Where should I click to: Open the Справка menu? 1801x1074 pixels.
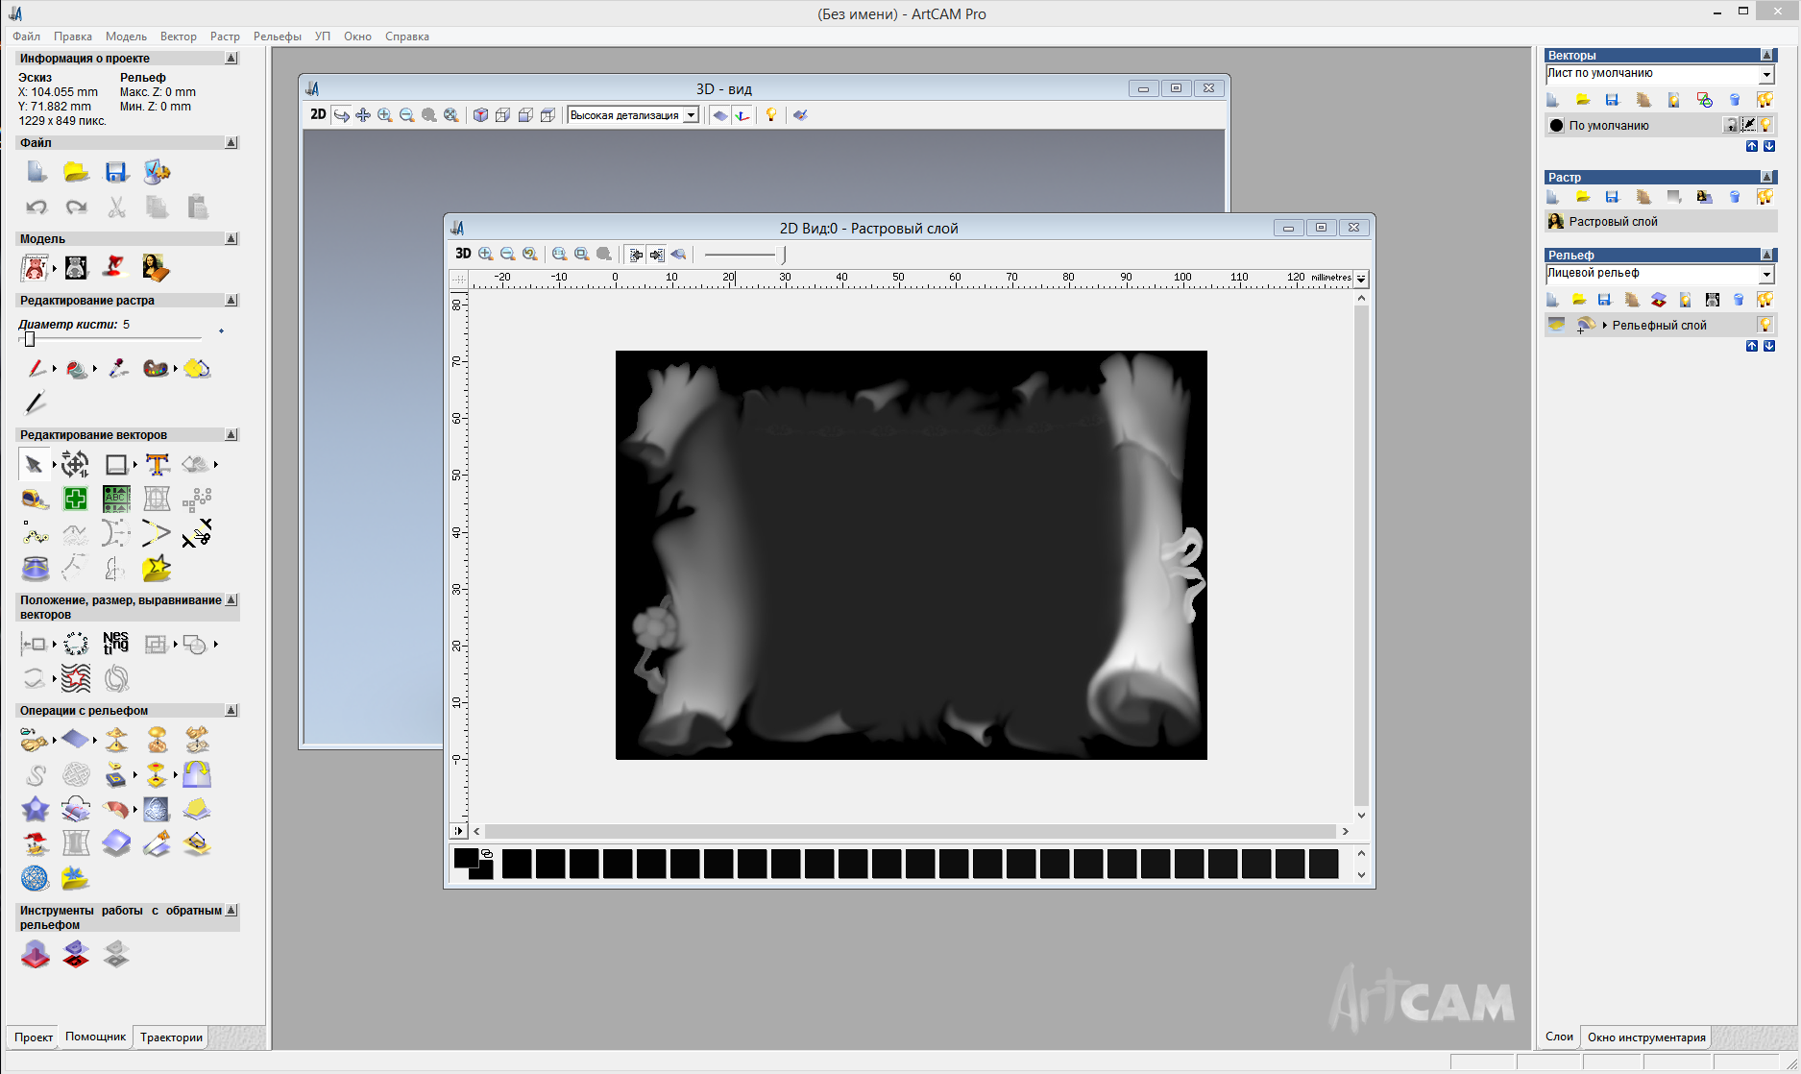click(x=406, y=37)
